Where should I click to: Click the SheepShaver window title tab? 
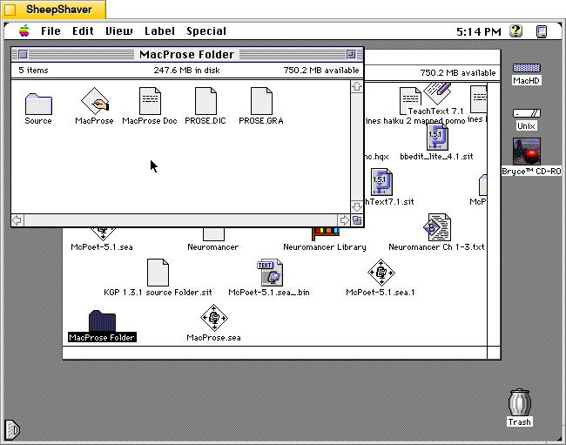coord(54,10)
